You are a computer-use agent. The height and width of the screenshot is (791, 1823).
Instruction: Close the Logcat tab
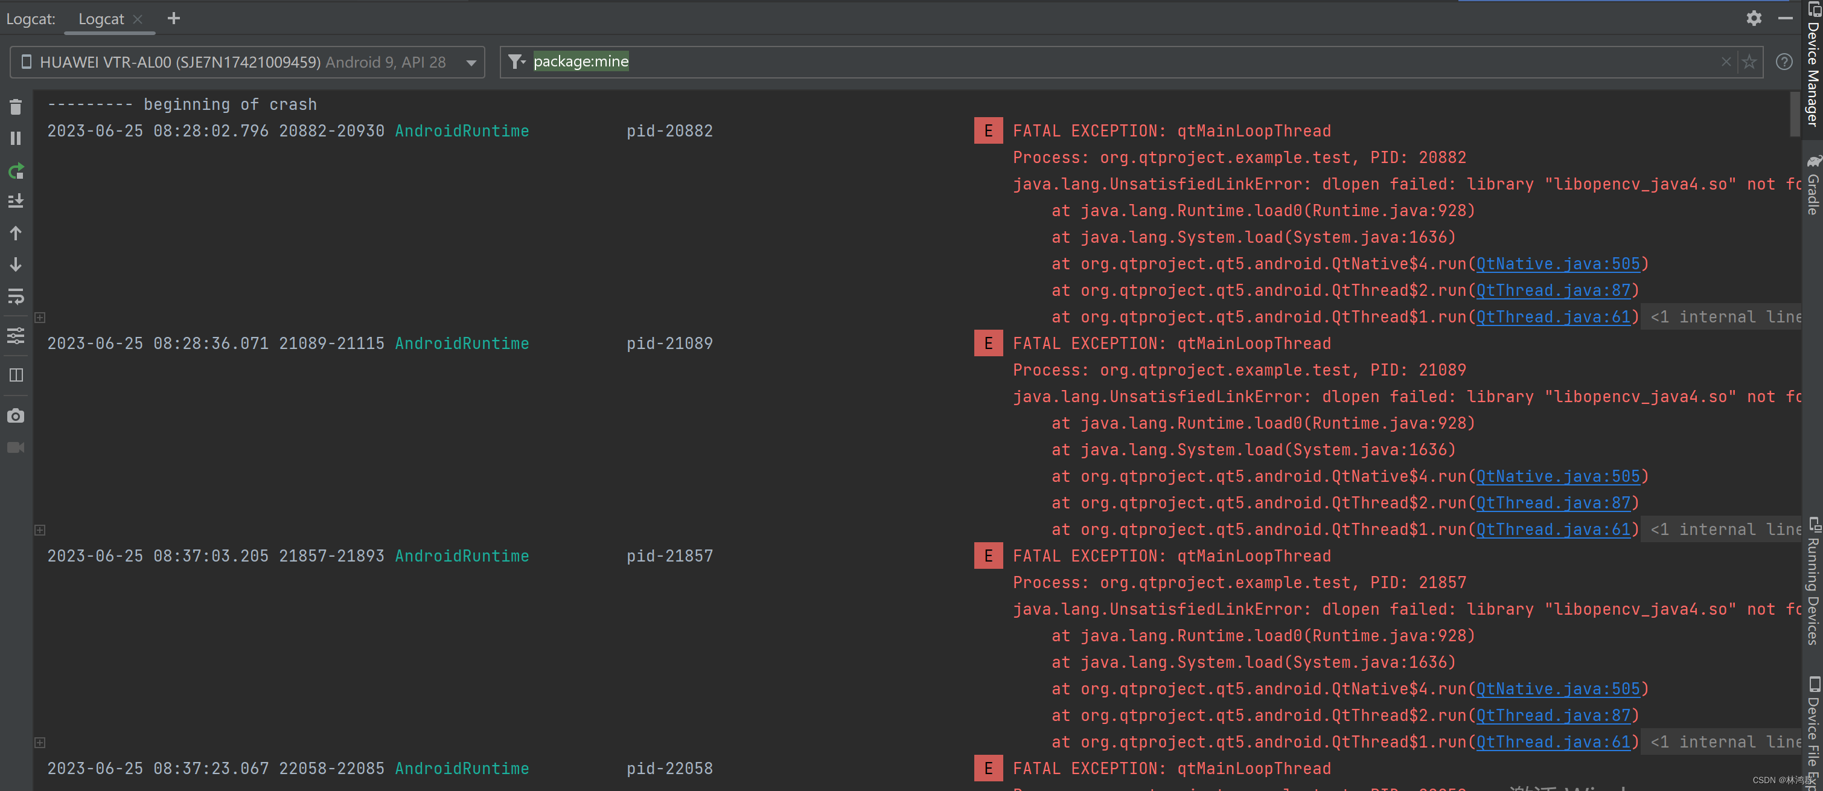pos(138,19)
